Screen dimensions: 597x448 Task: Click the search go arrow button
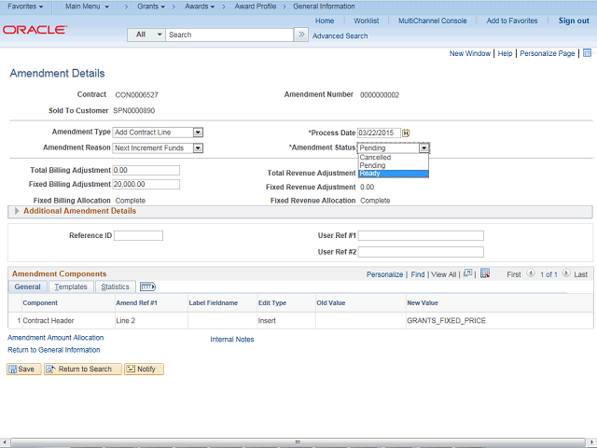point(300,35)
